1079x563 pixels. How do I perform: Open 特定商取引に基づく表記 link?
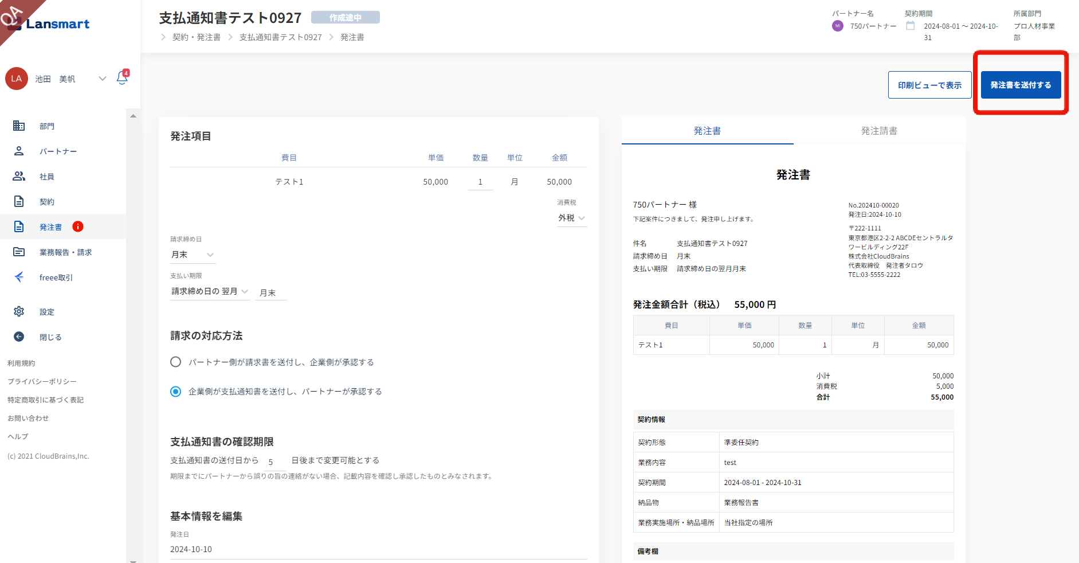click(x=45, y=400)
